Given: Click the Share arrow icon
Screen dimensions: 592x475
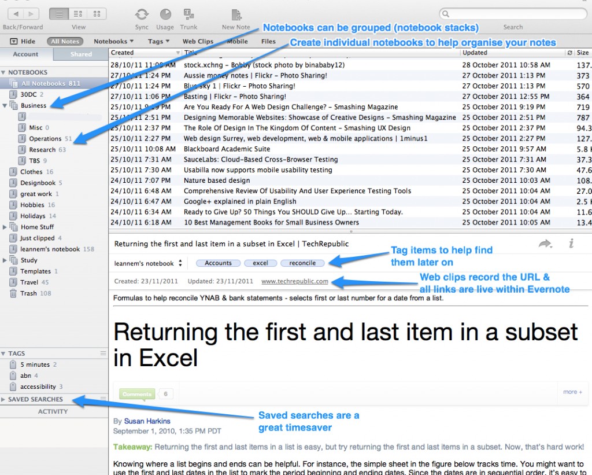Looking at the screenshot, I should tap(545, 244).
